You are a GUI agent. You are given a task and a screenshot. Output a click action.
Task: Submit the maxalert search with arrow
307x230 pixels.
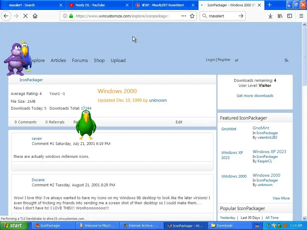pos(241,16)
